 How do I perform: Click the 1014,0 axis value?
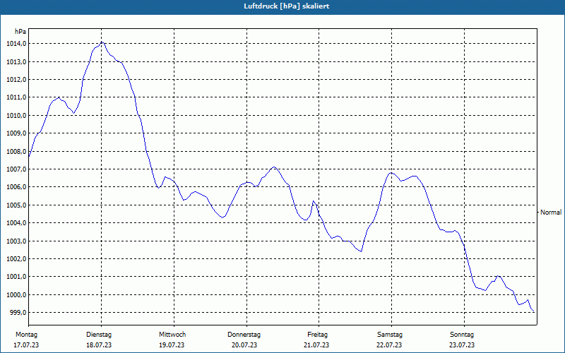click(x=16, y=44)
